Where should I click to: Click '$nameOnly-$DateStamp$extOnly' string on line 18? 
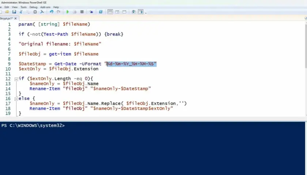pos(132,108)
